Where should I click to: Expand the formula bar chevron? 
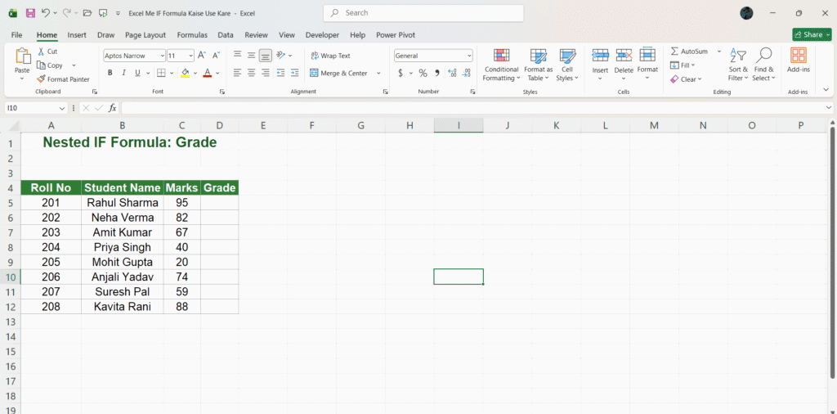point(828,108)
